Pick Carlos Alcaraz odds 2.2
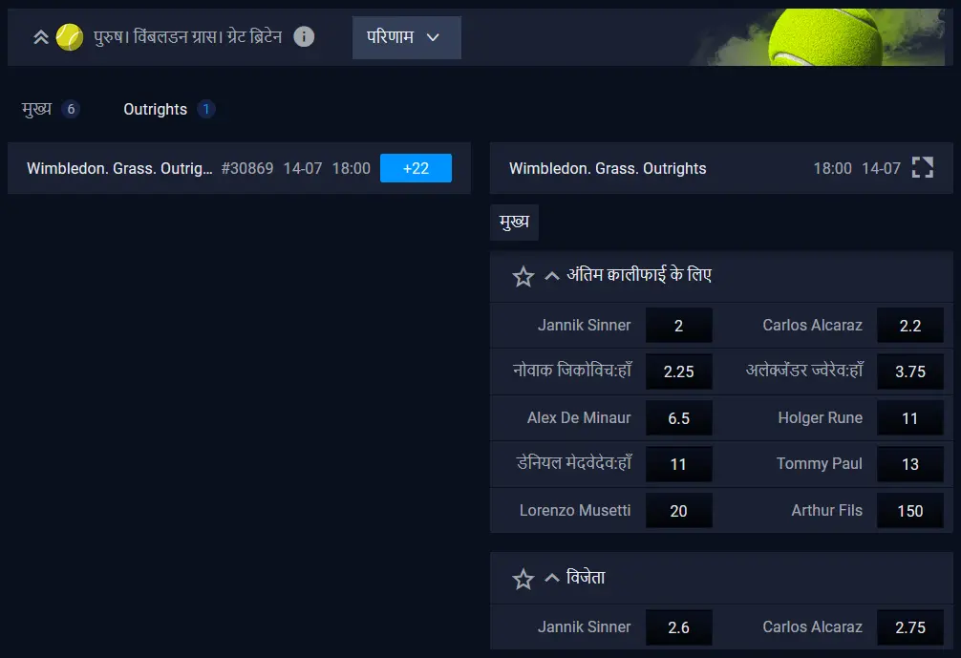 [x=910, y=326]
